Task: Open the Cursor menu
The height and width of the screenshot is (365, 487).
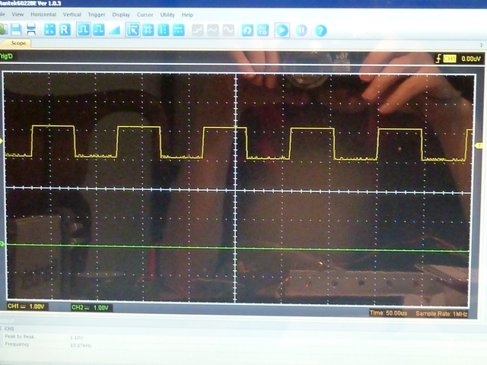Action: click(x=145, y=14)
